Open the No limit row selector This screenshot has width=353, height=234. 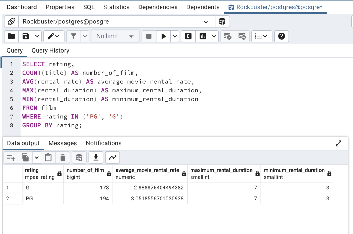click(x=115, y=36)
